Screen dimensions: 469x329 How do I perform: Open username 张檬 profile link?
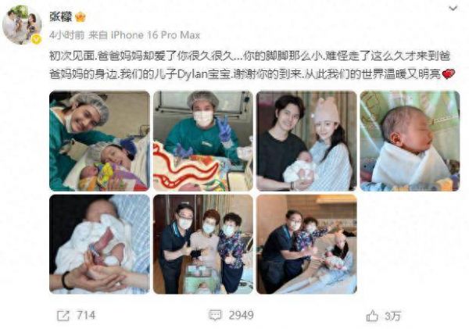pyautogui.click(x=61, y=17)
